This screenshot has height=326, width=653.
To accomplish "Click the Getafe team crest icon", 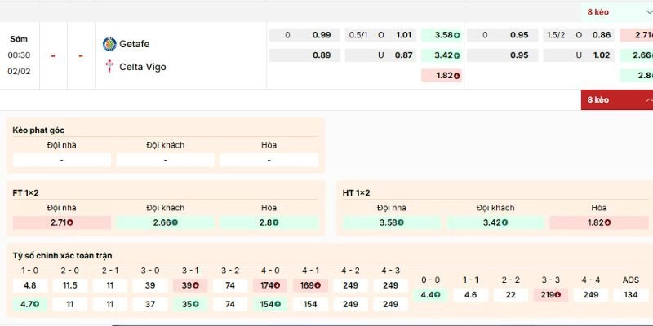I will coord(109,44).
